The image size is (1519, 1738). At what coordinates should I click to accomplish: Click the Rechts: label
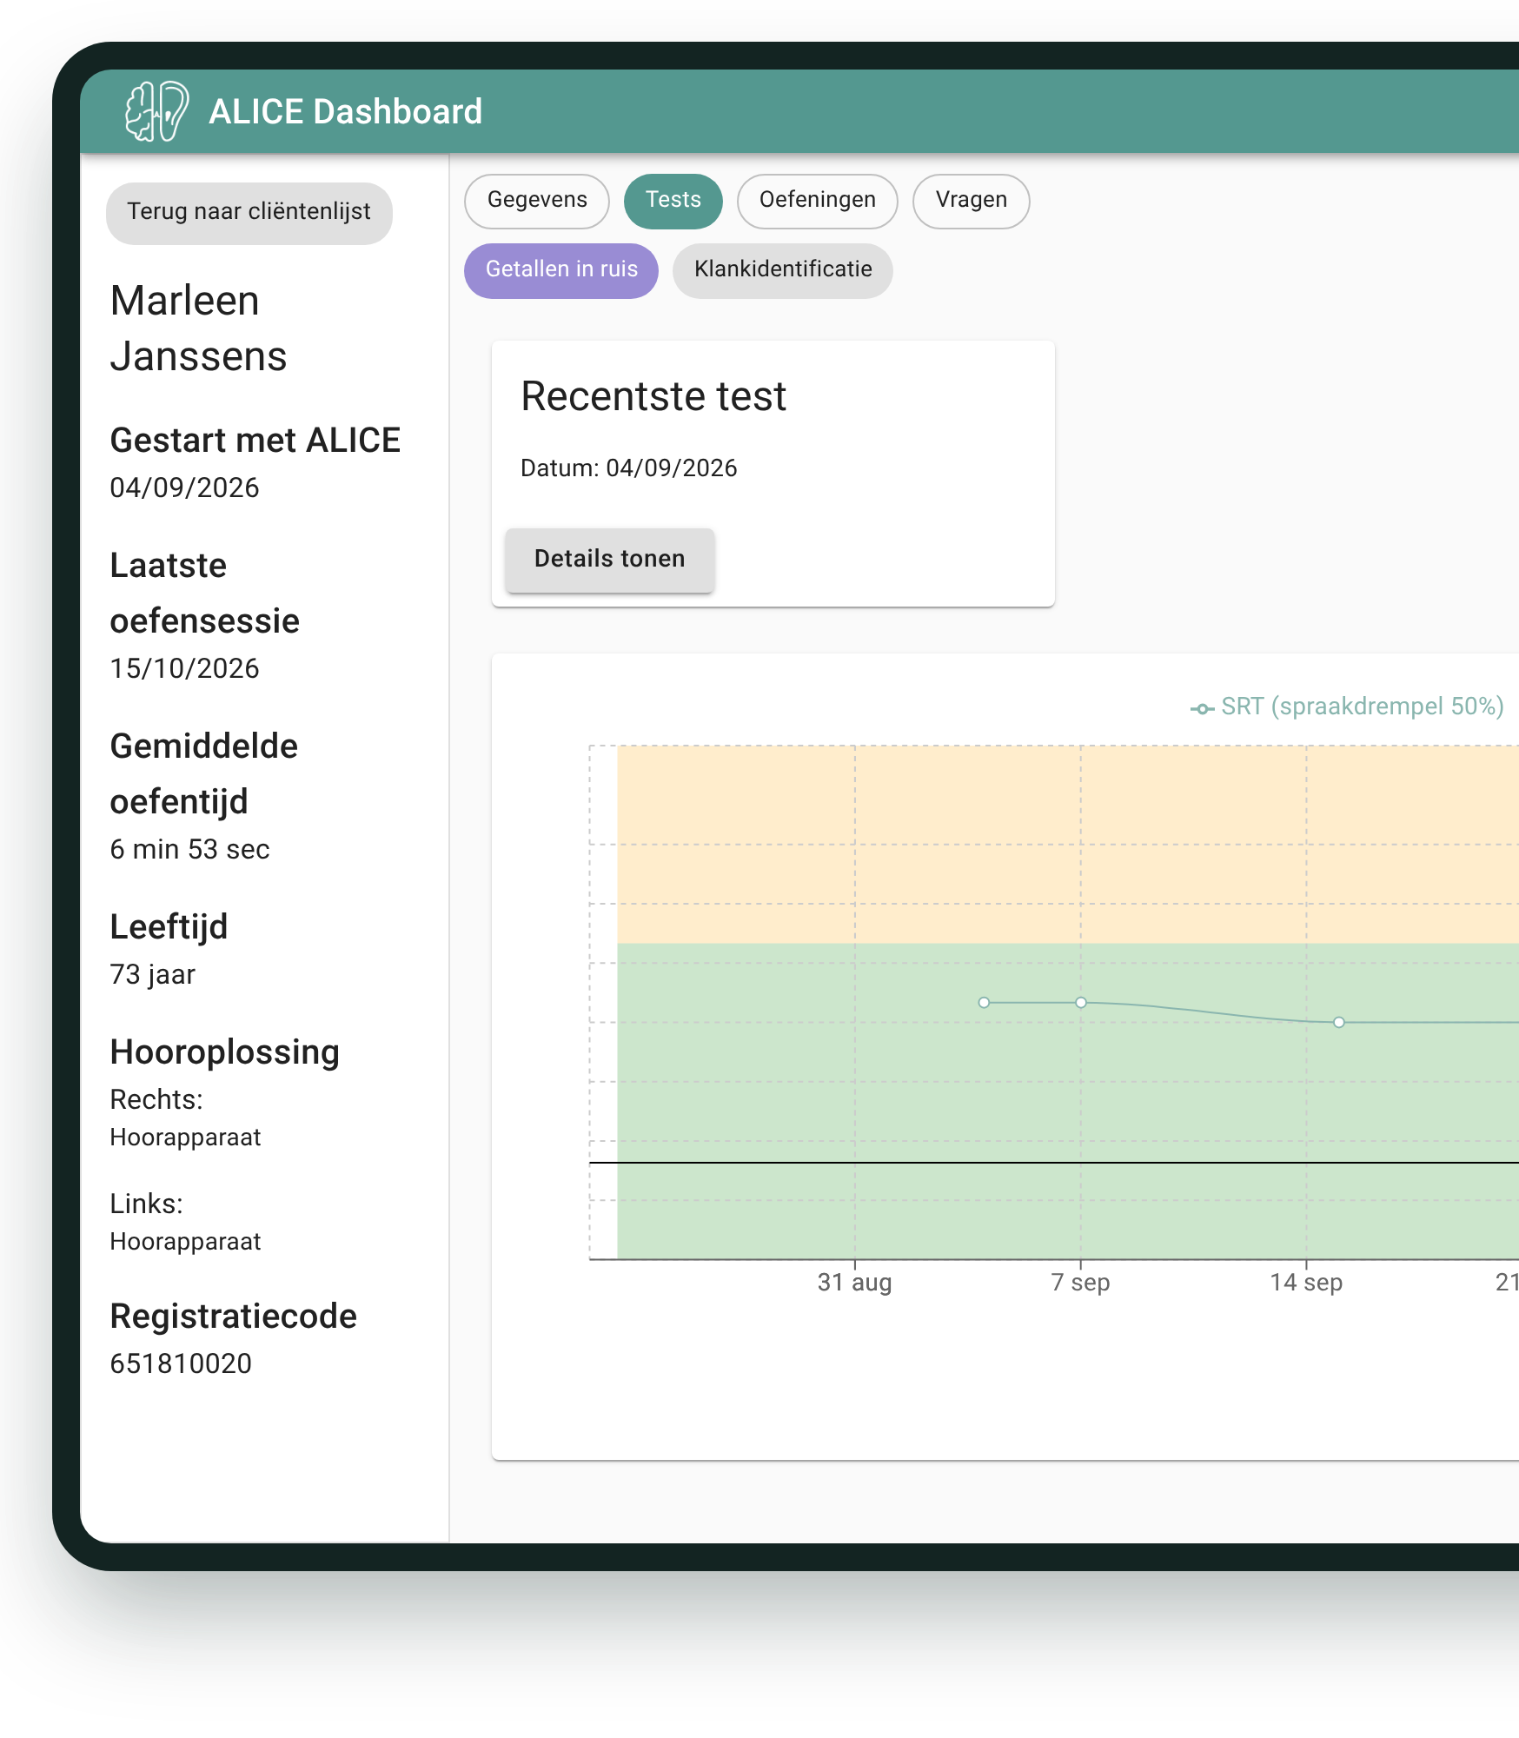point(156,1100)
